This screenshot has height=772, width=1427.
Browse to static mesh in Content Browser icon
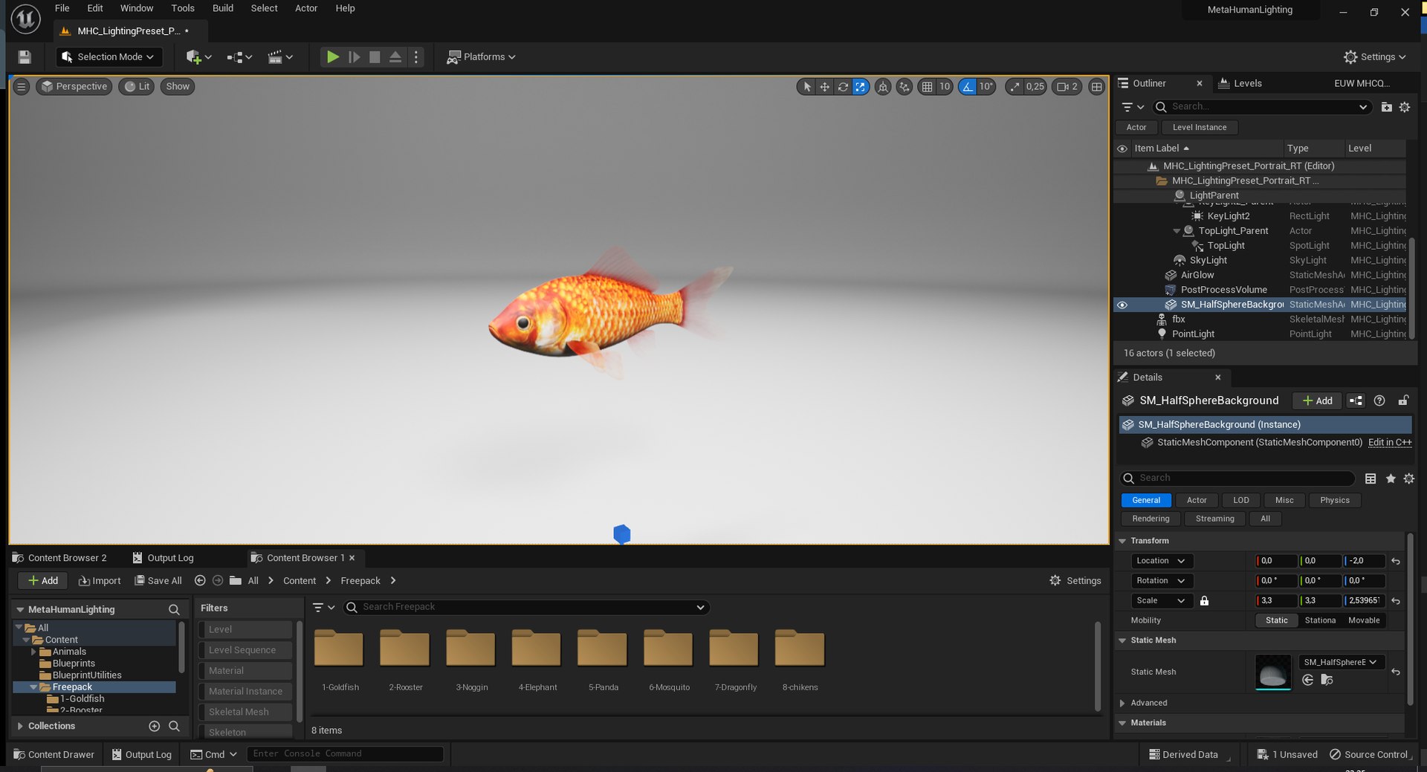pos(1327,680)
